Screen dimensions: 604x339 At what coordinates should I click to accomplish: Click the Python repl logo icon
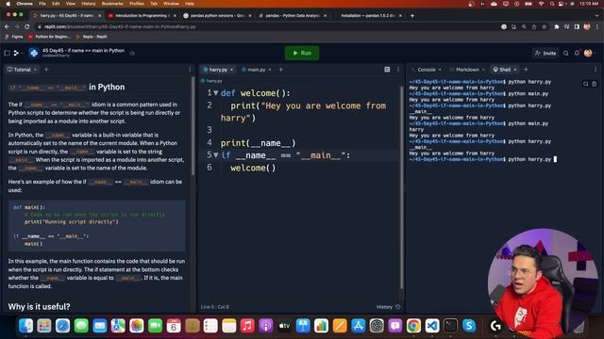[34, 53]
